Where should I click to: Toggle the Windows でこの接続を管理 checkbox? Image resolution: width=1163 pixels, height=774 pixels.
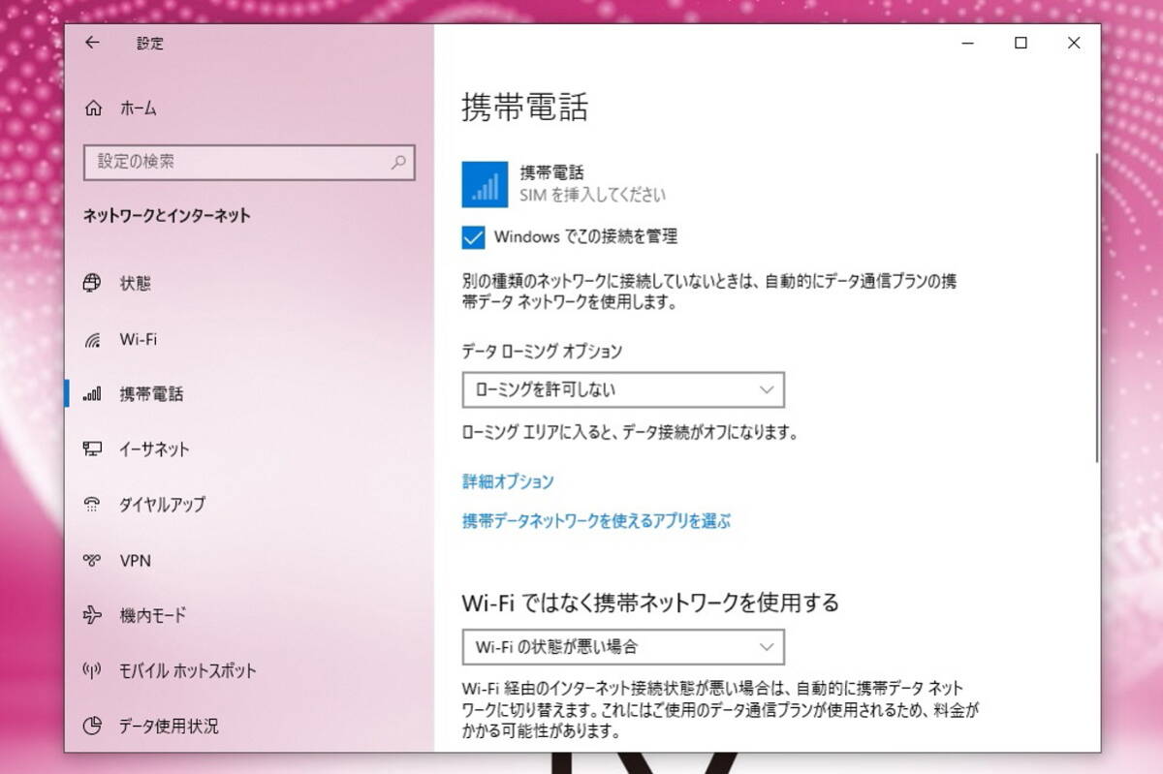473,236
